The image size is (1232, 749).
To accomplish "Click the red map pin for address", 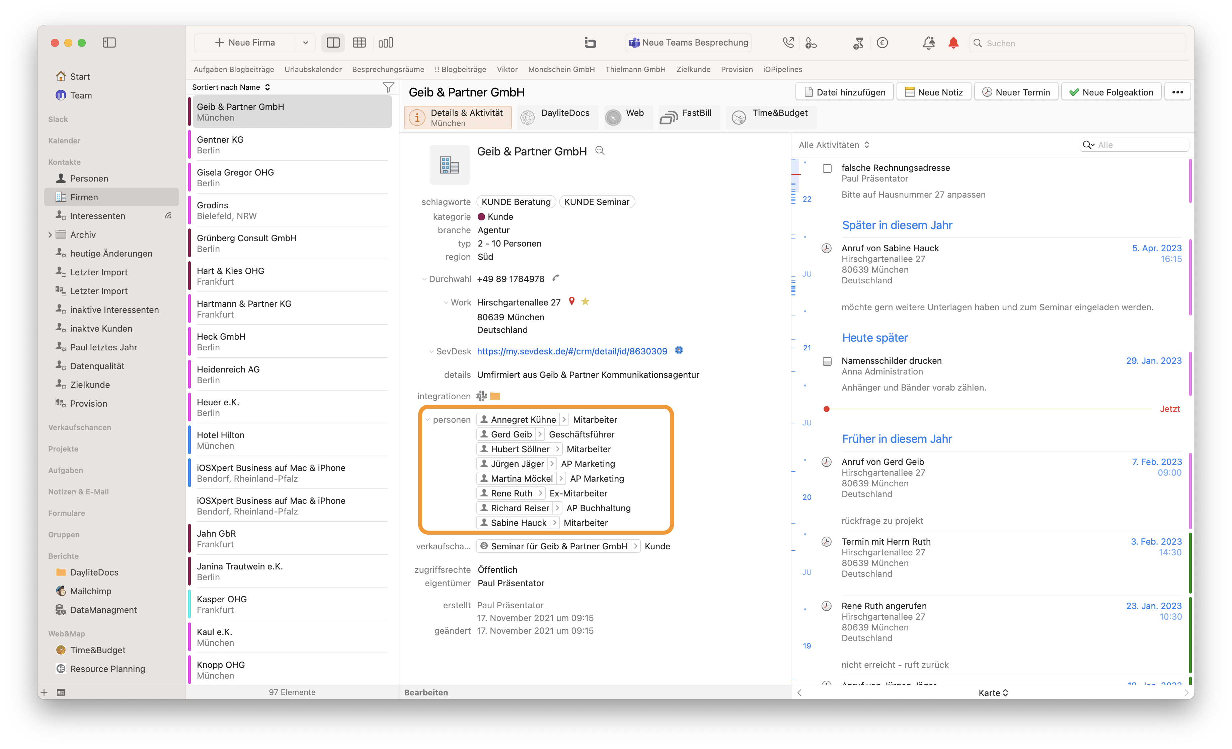I will pos(571,301).
